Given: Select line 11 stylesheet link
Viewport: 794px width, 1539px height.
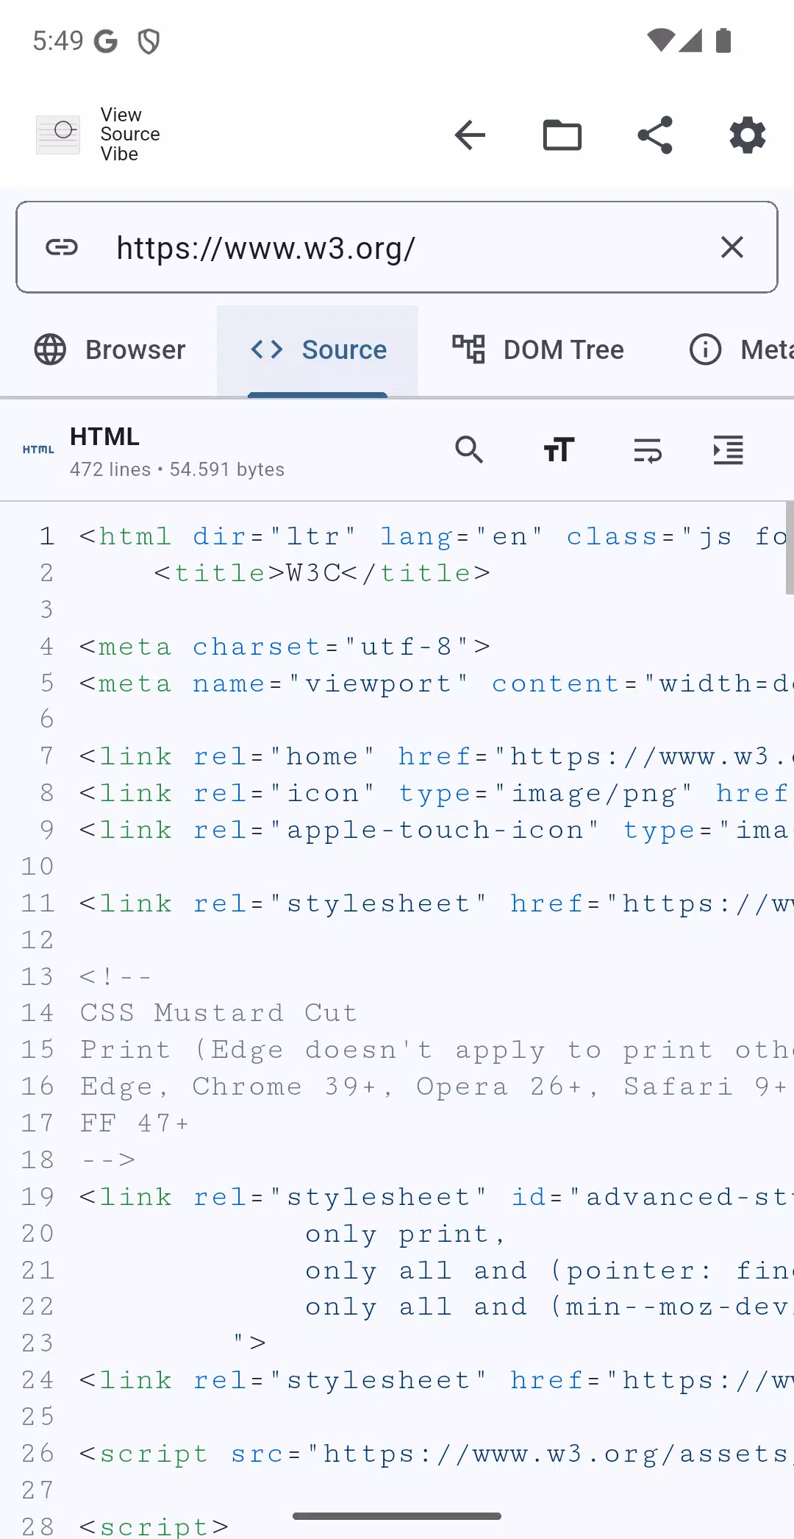Looking at the screenshot, I should (x=436, y=903).
